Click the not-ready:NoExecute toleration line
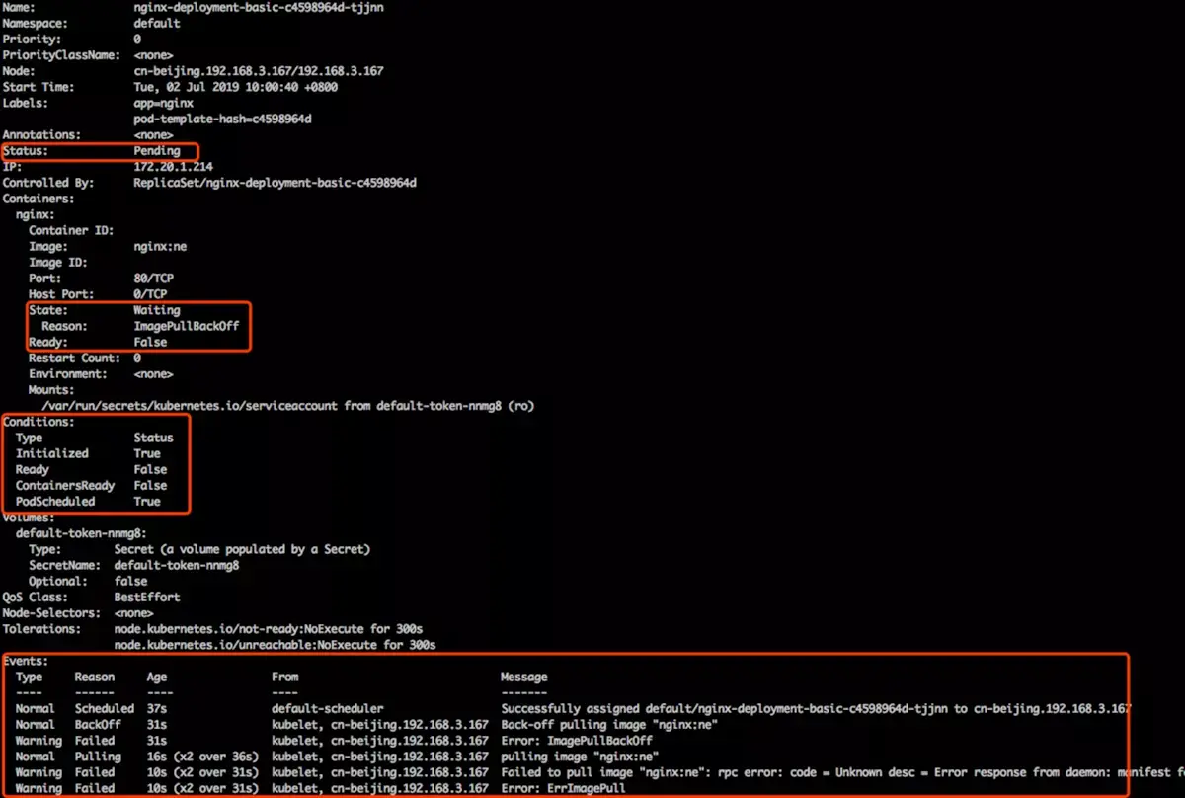Viewport: 1185px width, 798px height. [269, 629]
